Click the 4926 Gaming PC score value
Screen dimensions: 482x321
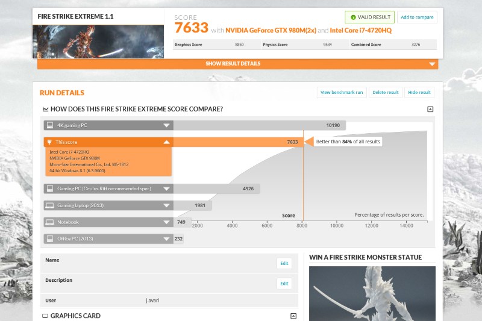tap(248, 189)
